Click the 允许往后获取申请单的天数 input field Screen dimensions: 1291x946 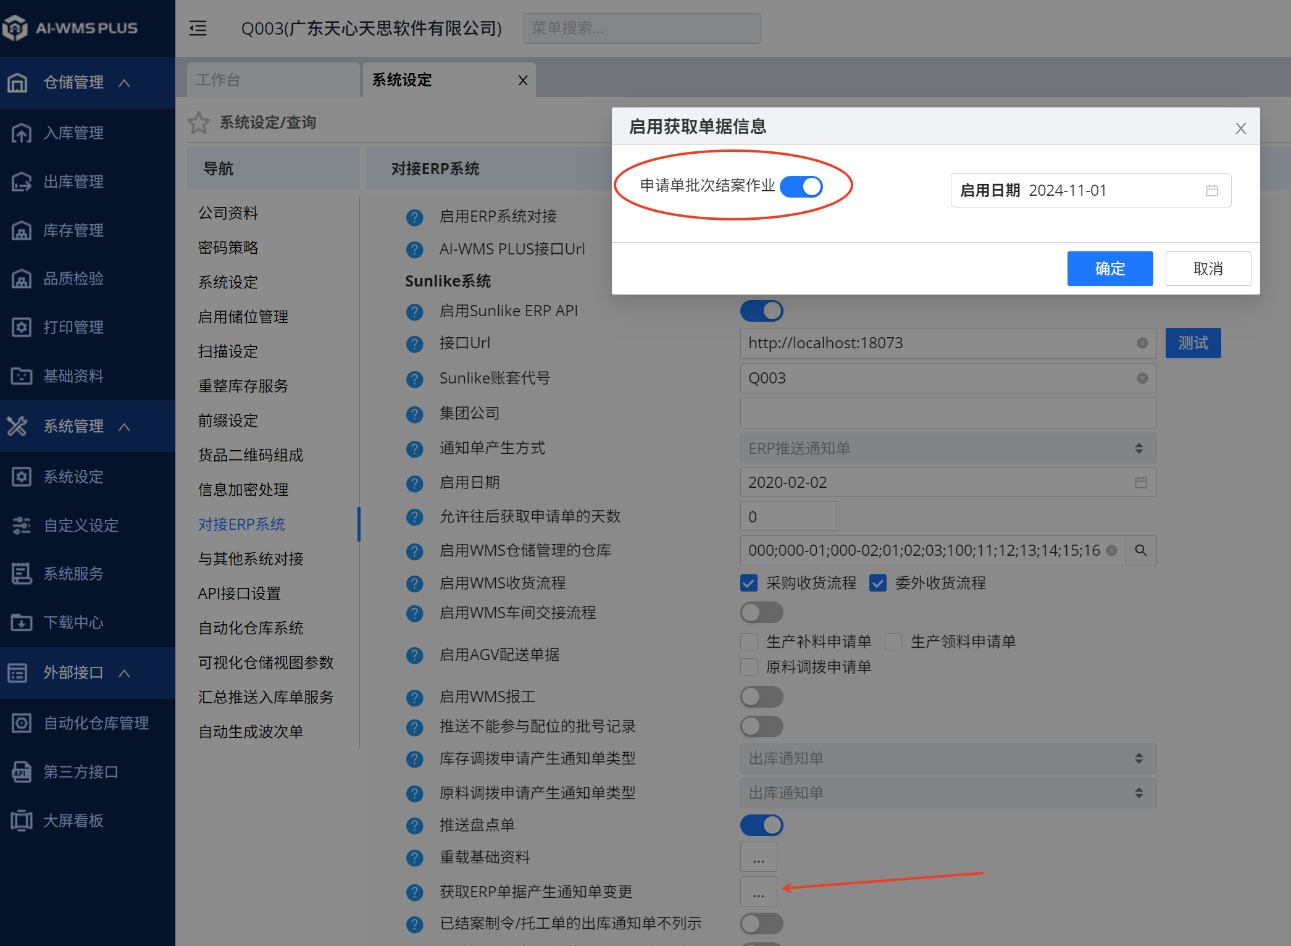[x=788, y=516]
